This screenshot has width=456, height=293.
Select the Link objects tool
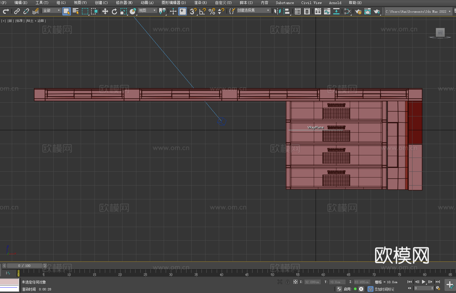coord(17,11)
